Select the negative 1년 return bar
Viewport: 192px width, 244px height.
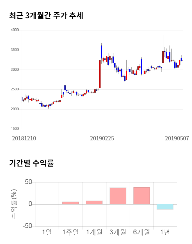coord(165,207)
